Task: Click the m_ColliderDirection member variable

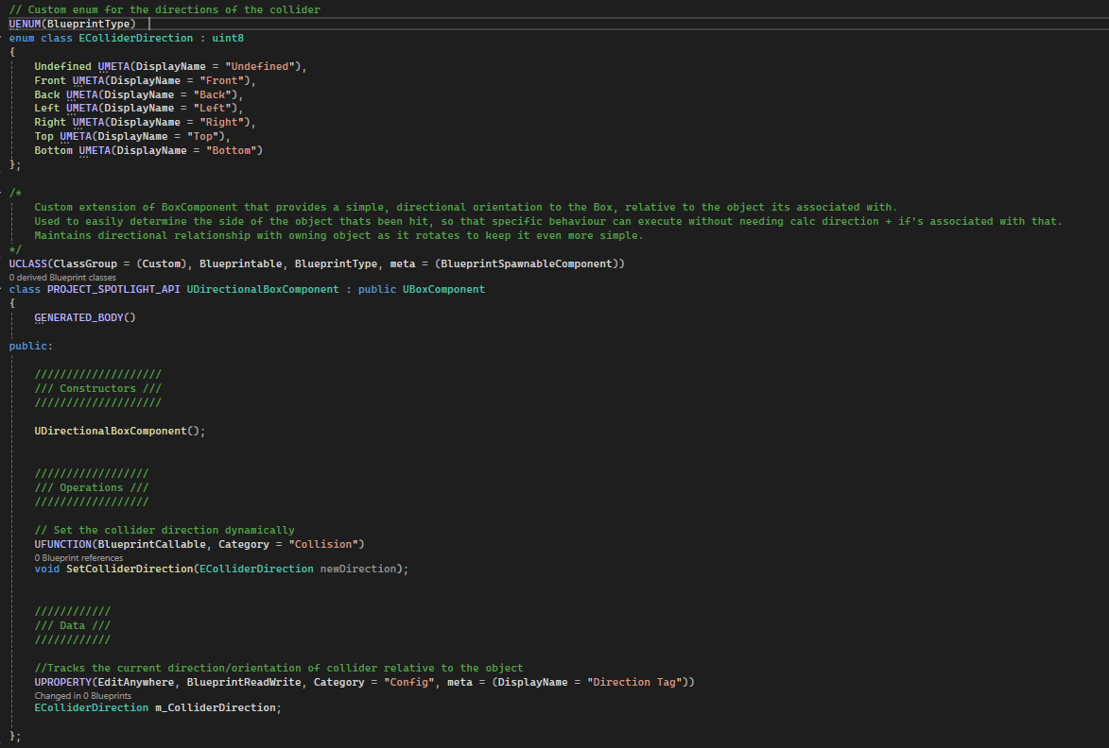Action: [x=216, y=707]
